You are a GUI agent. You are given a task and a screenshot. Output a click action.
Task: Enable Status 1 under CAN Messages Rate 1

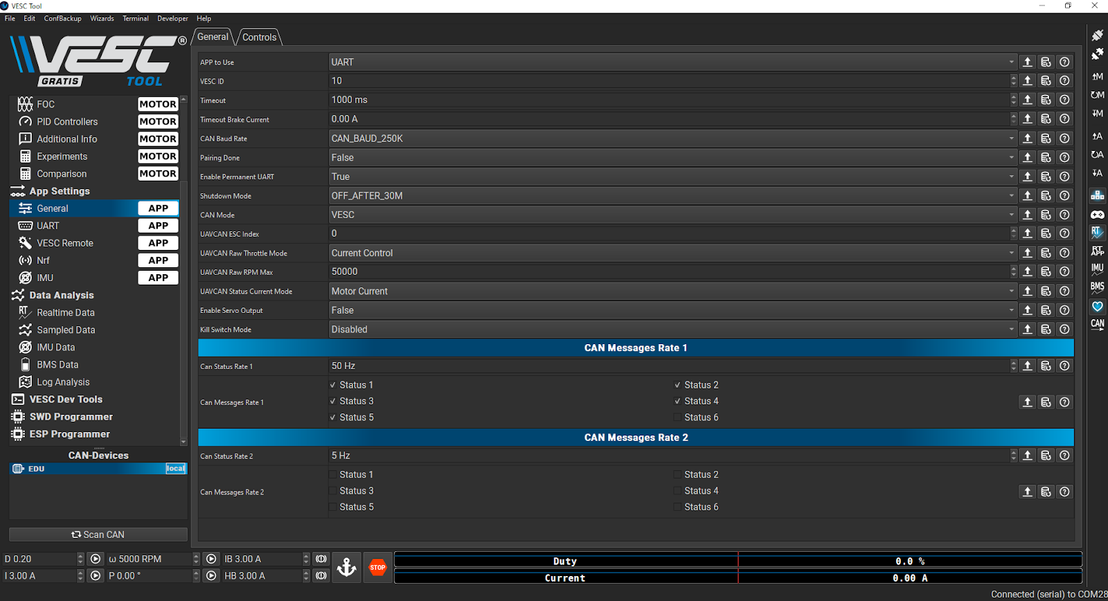352,385
